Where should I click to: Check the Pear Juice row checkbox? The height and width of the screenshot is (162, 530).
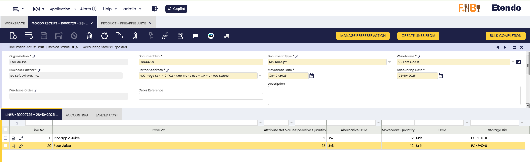tap(6, 146)
